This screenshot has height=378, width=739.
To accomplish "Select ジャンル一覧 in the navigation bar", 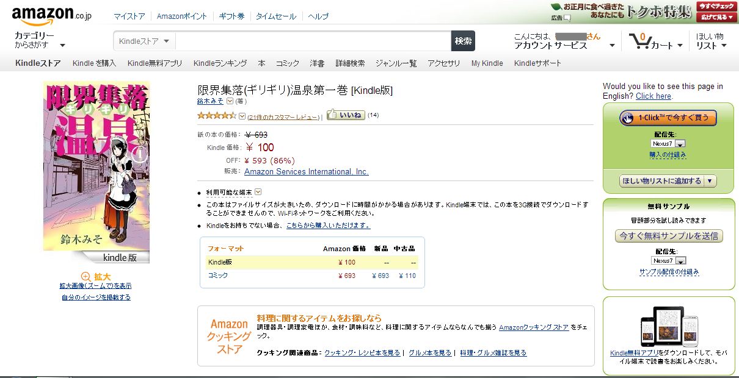I will pos(396,63).
